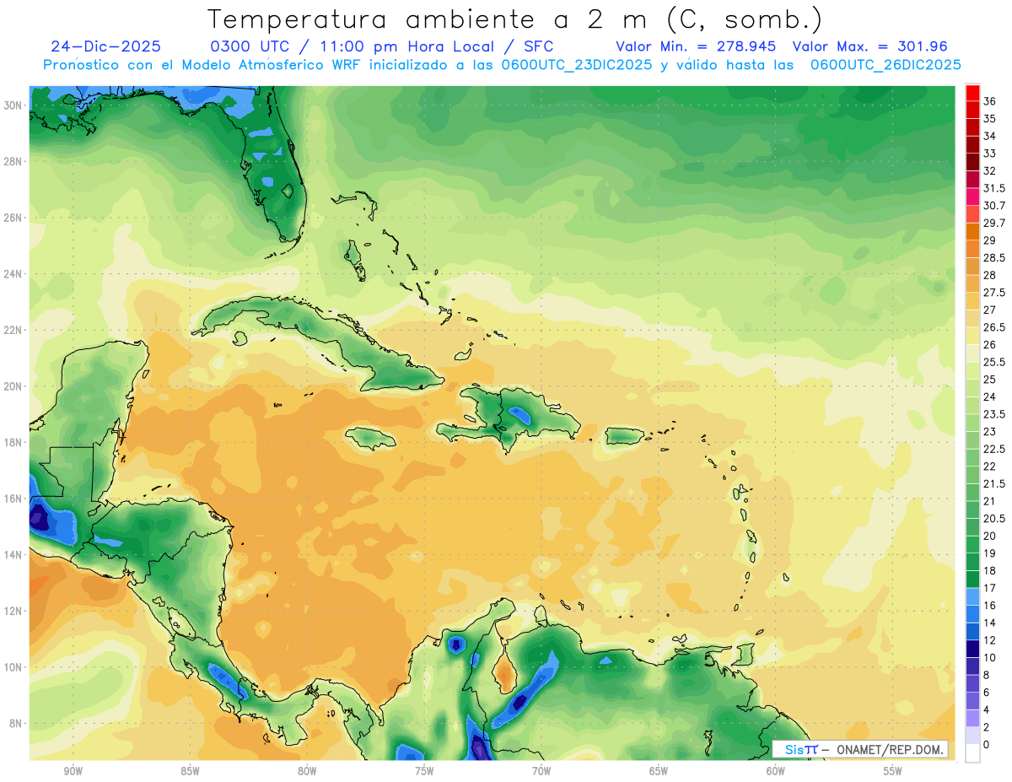Click the "65W" longitude axis label
The image size is (1012, 782).
659,771
